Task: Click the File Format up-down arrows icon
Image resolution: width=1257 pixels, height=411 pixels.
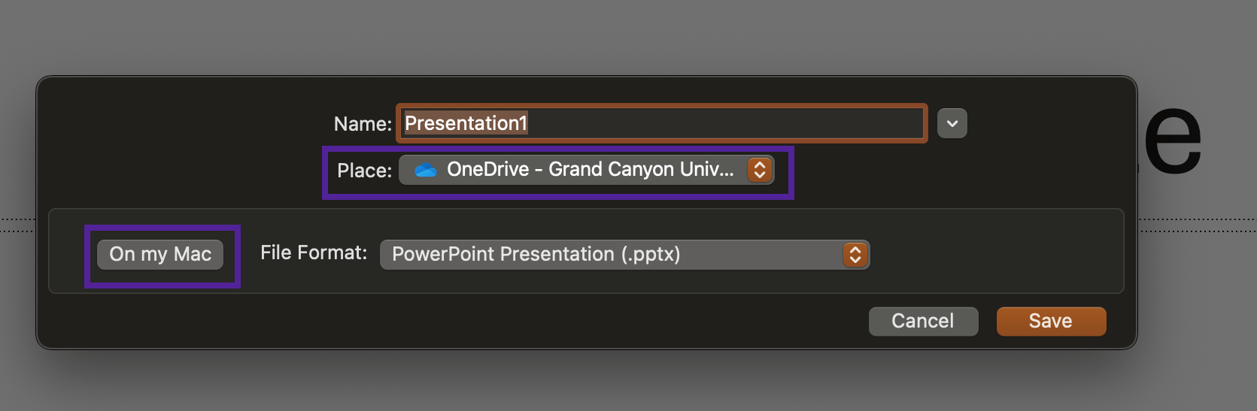Action: (x=855, y=255)
